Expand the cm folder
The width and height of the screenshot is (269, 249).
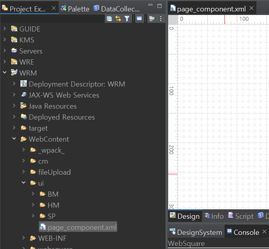pos(24,160)
